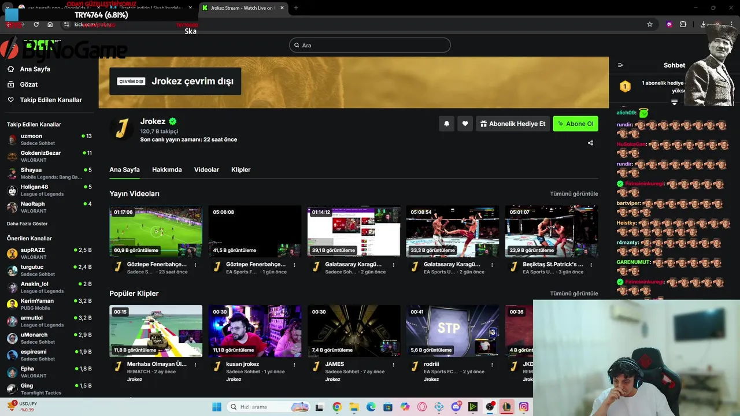Open Chrome from the taskbar

click(x=337, y=407)
